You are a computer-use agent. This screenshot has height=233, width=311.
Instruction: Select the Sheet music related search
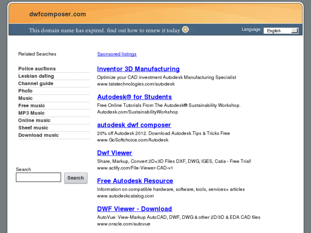(33, 128)
